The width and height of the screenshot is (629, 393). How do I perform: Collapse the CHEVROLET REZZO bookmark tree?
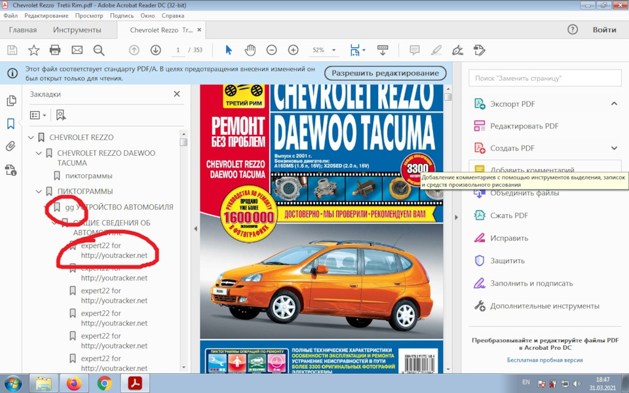31,138
